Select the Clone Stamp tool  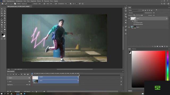click(5, 18)
